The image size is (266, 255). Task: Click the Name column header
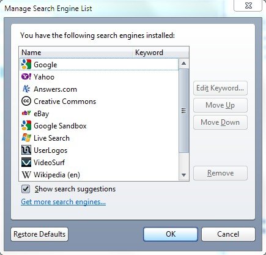76,53
